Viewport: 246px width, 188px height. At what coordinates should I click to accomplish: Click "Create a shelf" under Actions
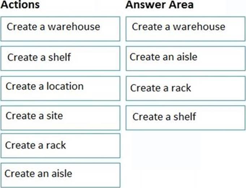60,58
